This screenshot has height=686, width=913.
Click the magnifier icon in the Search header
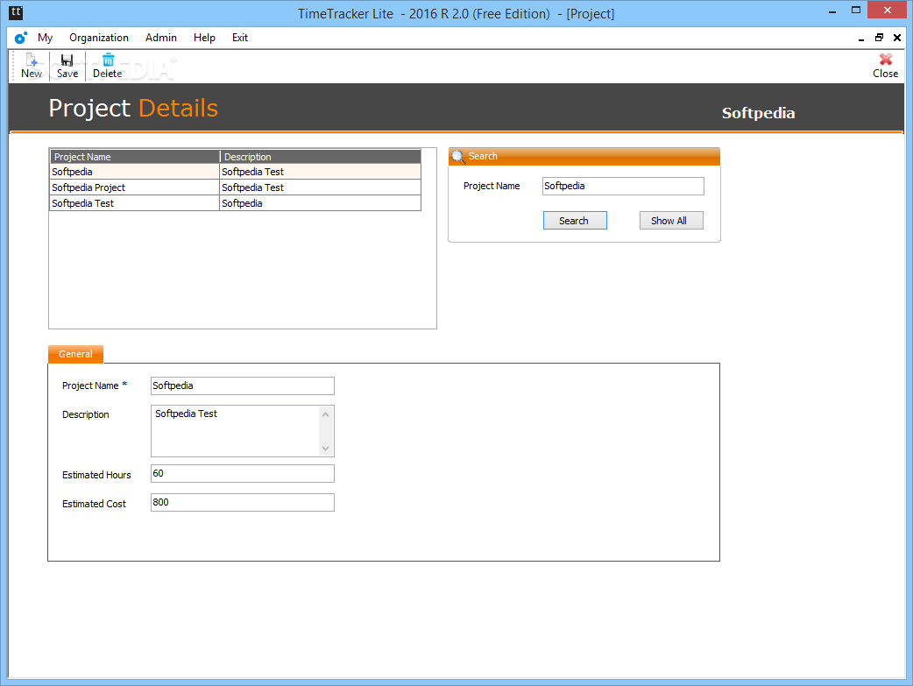457,157
